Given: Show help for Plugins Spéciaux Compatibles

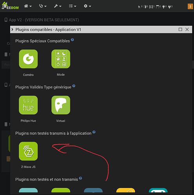Looking at the screenshot, I should (73, 40).
